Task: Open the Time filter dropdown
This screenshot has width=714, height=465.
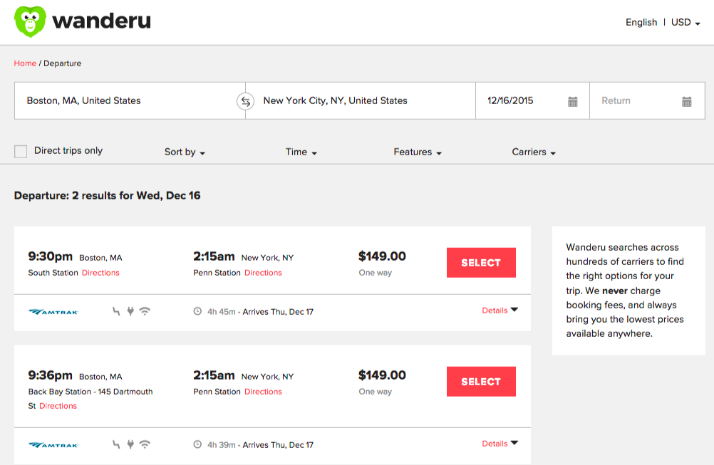Action: tap(301, 152)
